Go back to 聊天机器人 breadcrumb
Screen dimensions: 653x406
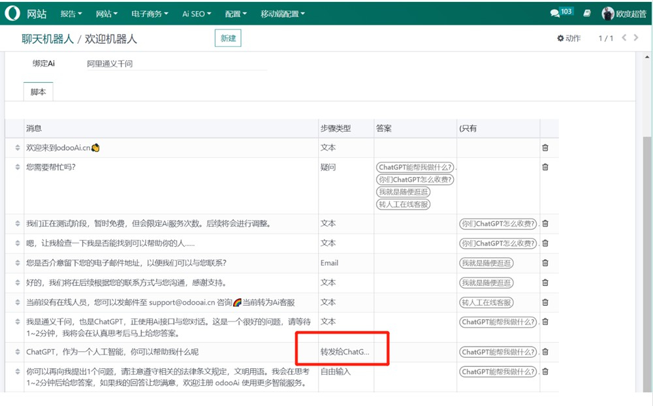pos(48,39)
